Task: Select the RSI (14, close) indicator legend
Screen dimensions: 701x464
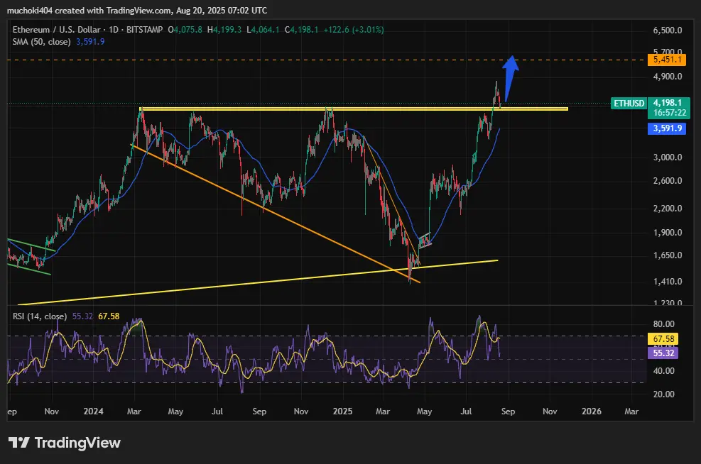Action: pyautogui.click(x=40, y=316)
